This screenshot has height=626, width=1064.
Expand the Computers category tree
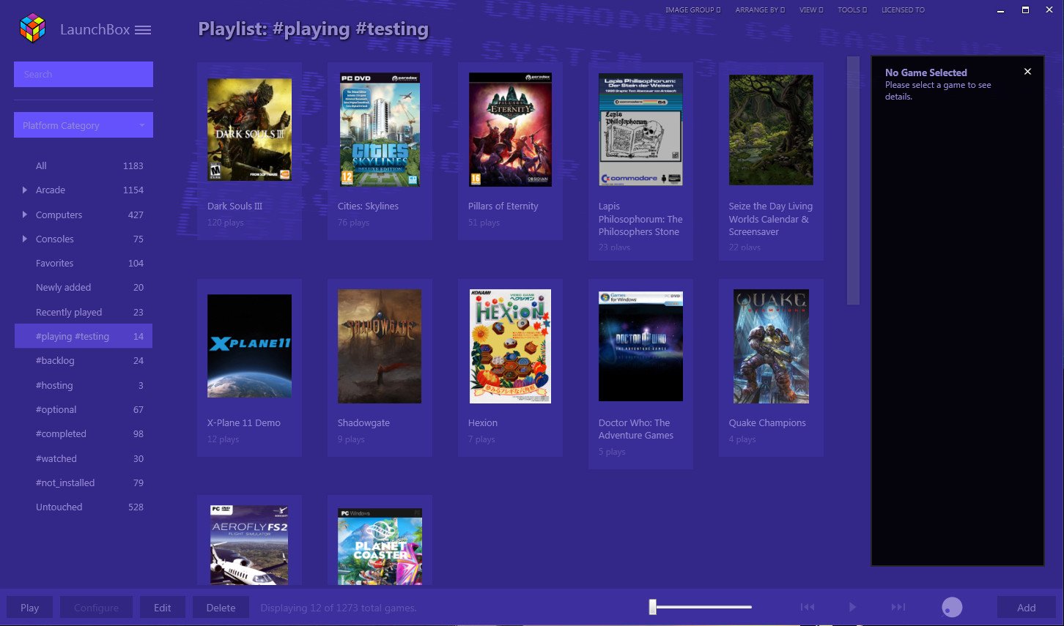coord(25,215)
